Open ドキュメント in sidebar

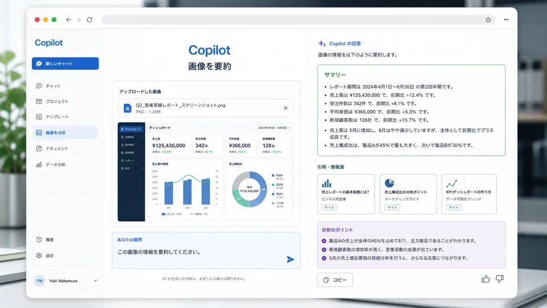click(65, 148)
